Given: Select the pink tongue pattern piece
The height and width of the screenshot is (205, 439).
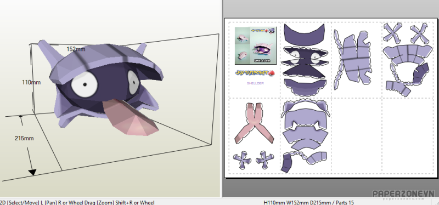Looking at the screenshot, I should (x=254, y=123).
